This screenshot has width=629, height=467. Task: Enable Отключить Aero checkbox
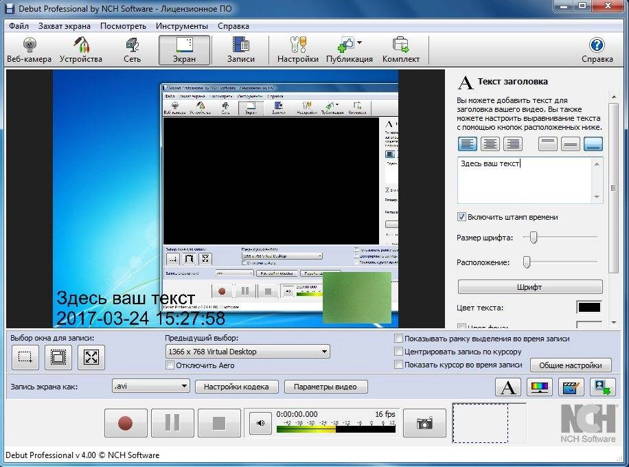pos(170,365)
